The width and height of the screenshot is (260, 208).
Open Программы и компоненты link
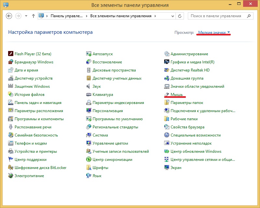click(x=39, y=119)
